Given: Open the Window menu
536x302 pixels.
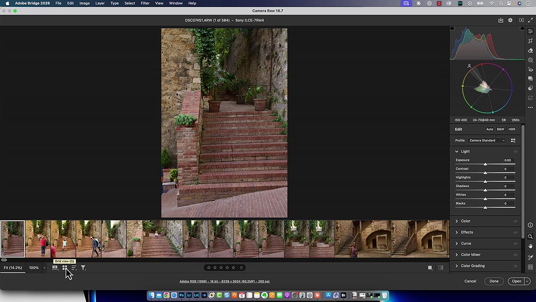Looking at the screenshot, I should [176, 3].
